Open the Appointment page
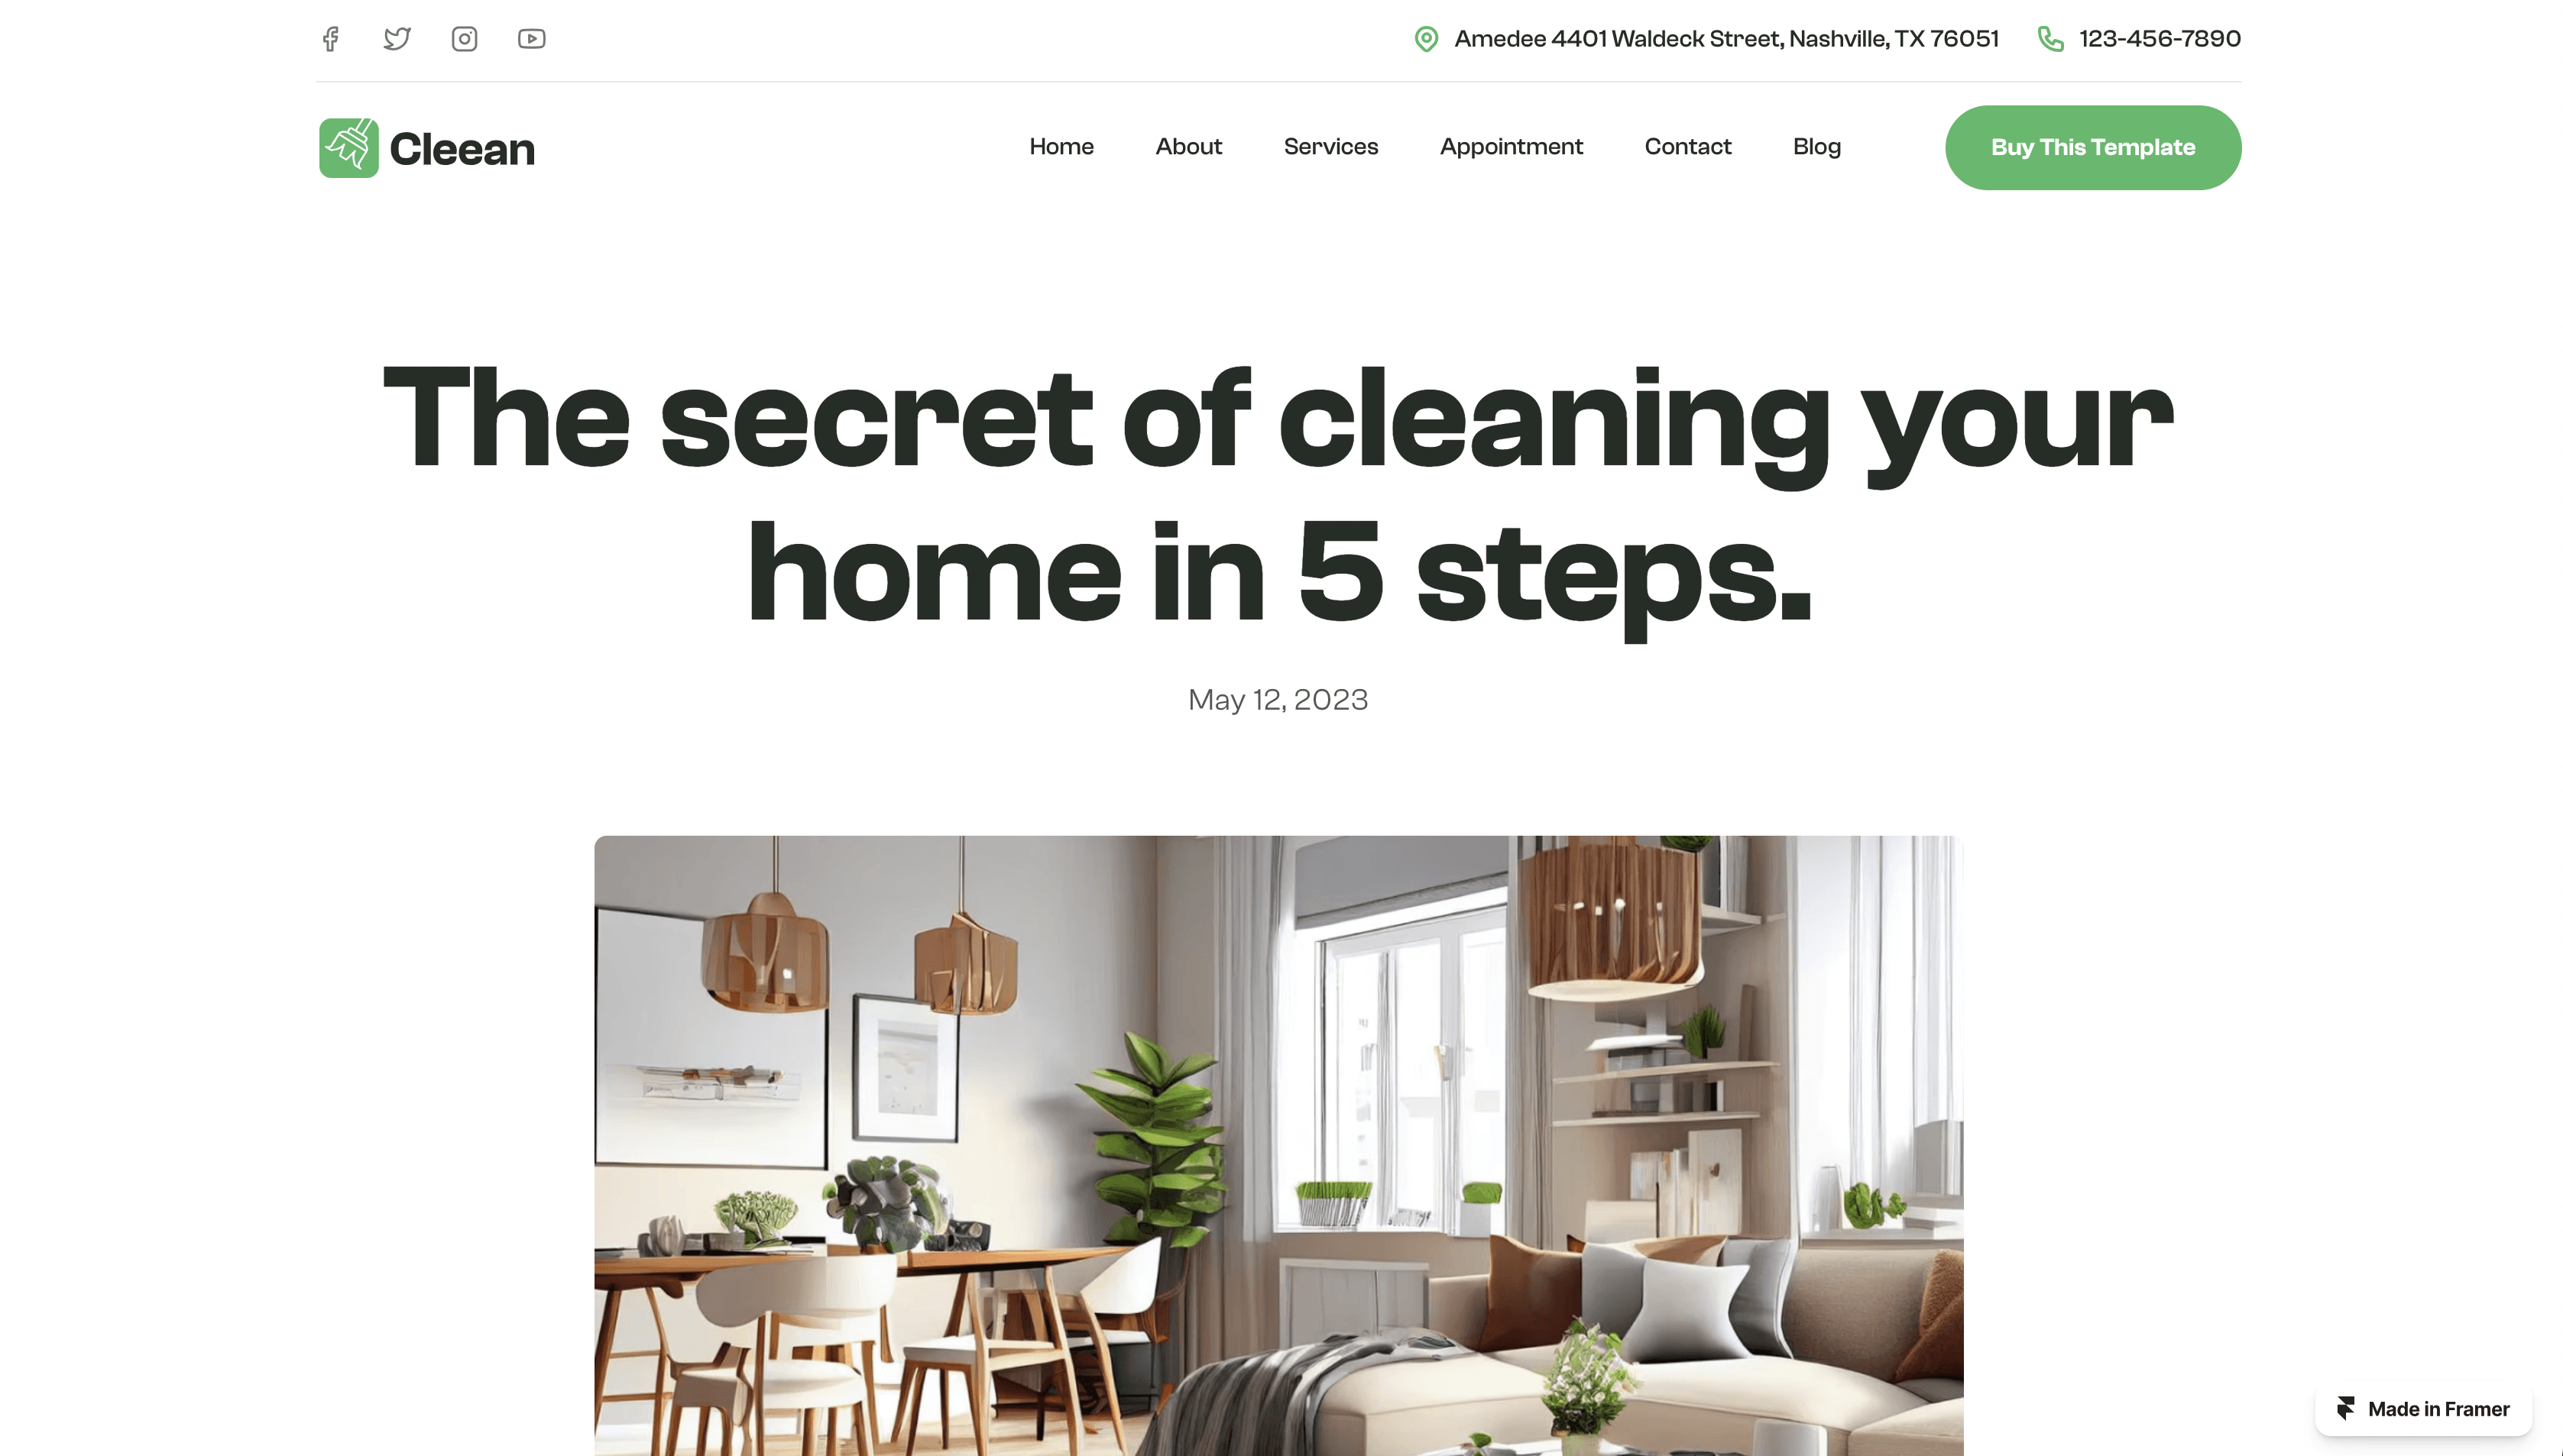 [x=1510, y=147]
